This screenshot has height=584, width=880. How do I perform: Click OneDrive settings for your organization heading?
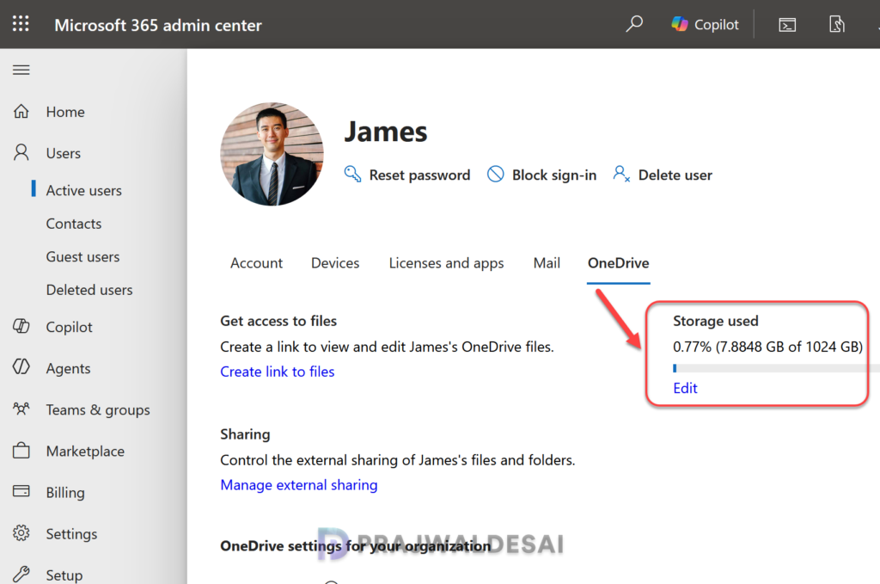(x=355, y=546)
